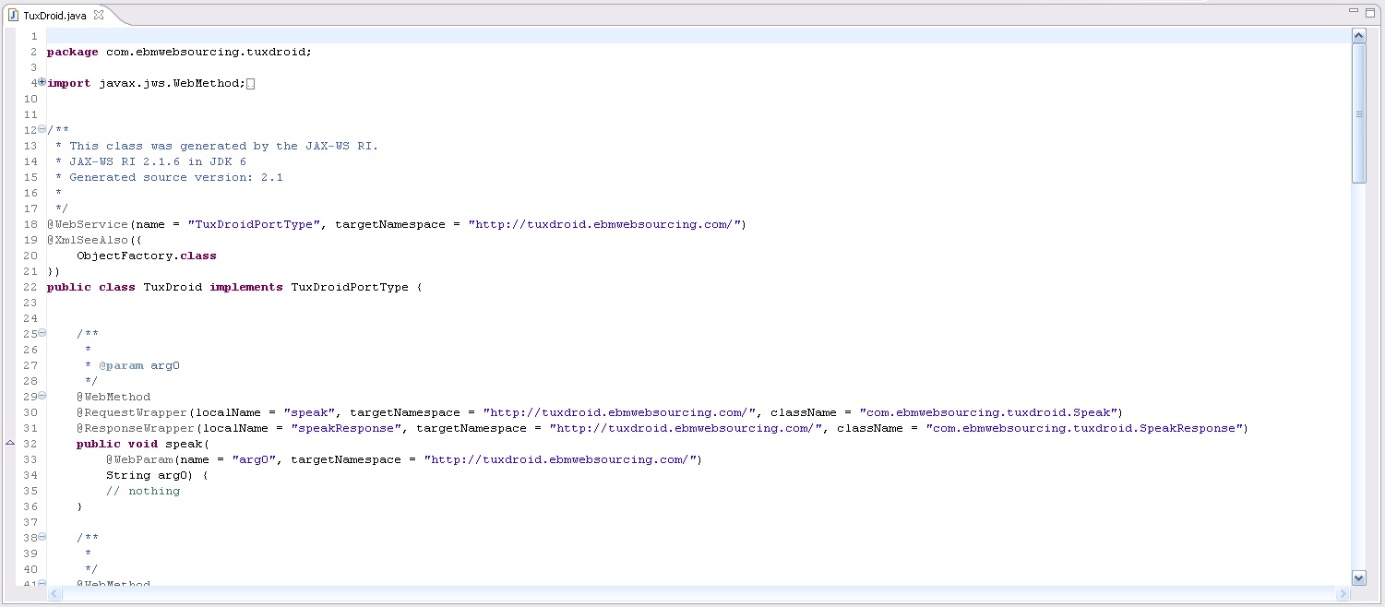1385x607 pixels.
Task: Click the override marker beside line 32
Action: (x=10, y=444)
